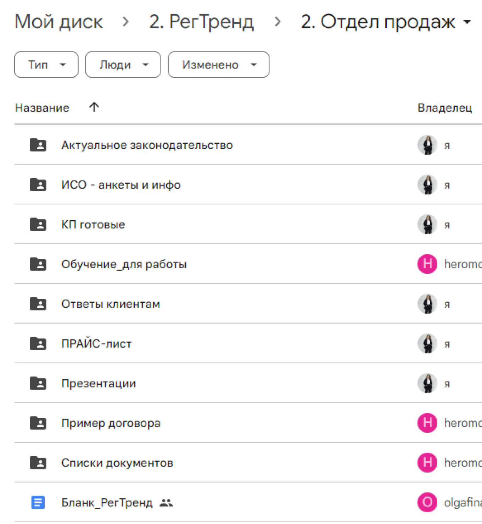Viewport: 482px width, 524px height.
Task: Click the shared-people icon next to Бланк_РегТренд
Action: pos(166,503)
